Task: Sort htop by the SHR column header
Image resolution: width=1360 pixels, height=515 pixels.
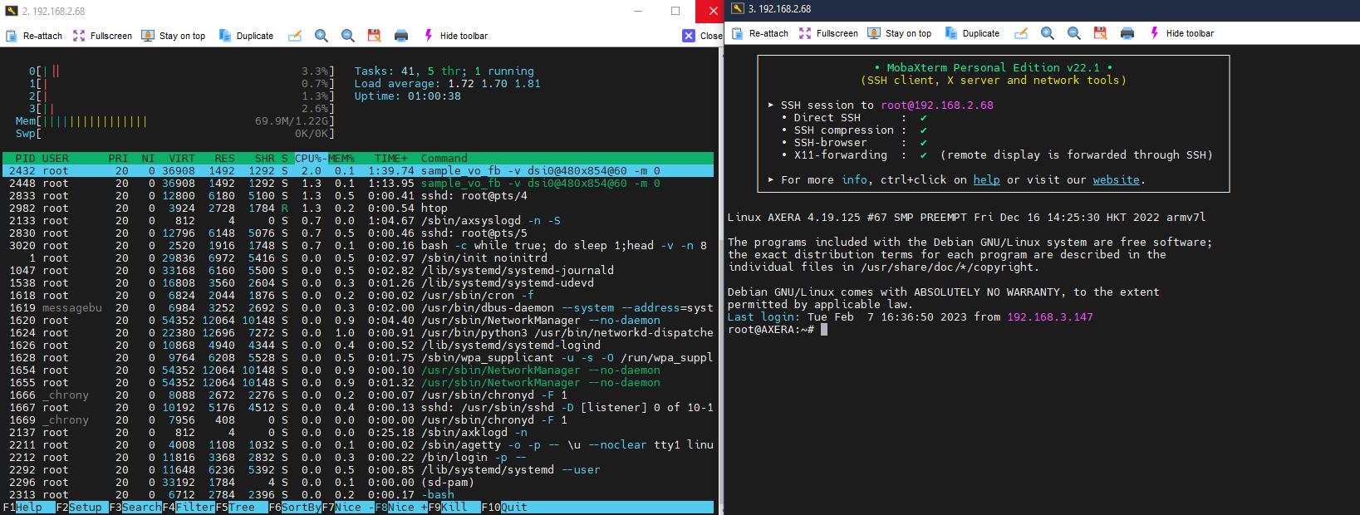Action: (x=264, y=158)
